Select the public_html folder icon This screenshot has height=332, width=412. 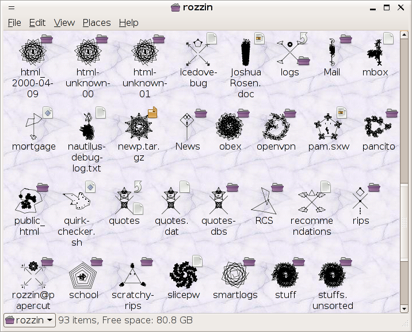(28, 200)
